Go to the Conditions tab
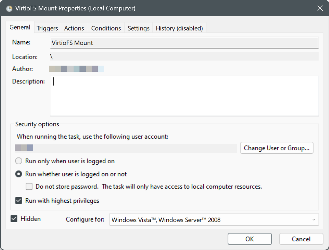Image resolution: width=329 pixels, height=250 pixels. [106, 28]
